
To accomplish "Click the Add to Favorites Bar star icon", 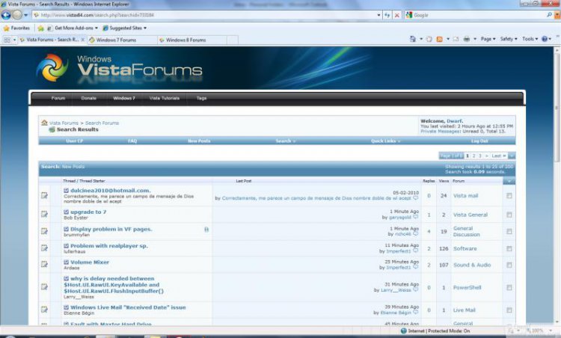I will pyautogui.click(x=41, y=28).
